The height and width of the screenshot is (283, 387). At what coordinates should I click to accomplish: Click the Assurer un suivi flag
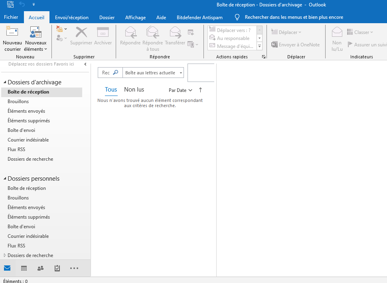(x=350, y=44)
